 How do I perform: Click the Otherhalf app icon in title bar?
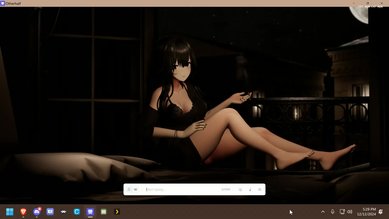[x=2, y=3]
